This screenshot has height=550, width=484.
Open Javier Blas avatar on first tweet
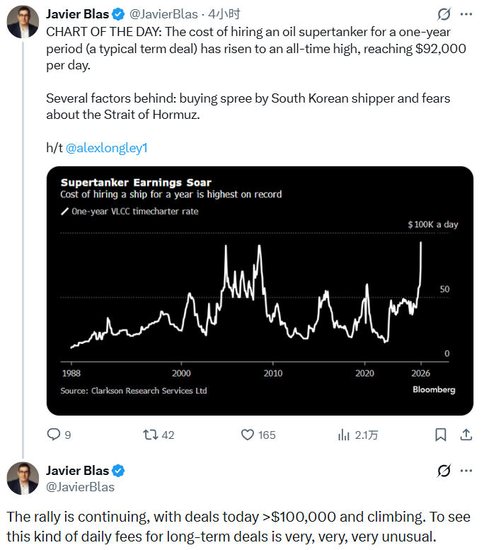pyautogui.click(x=23, y=22)
